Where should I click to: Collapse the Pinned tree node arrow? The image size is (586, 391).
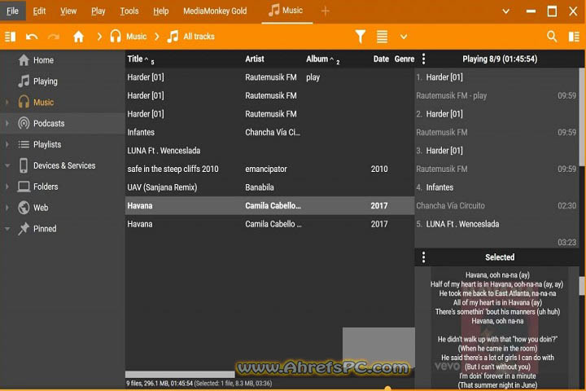pyautogui.click(x=7, y=229)
